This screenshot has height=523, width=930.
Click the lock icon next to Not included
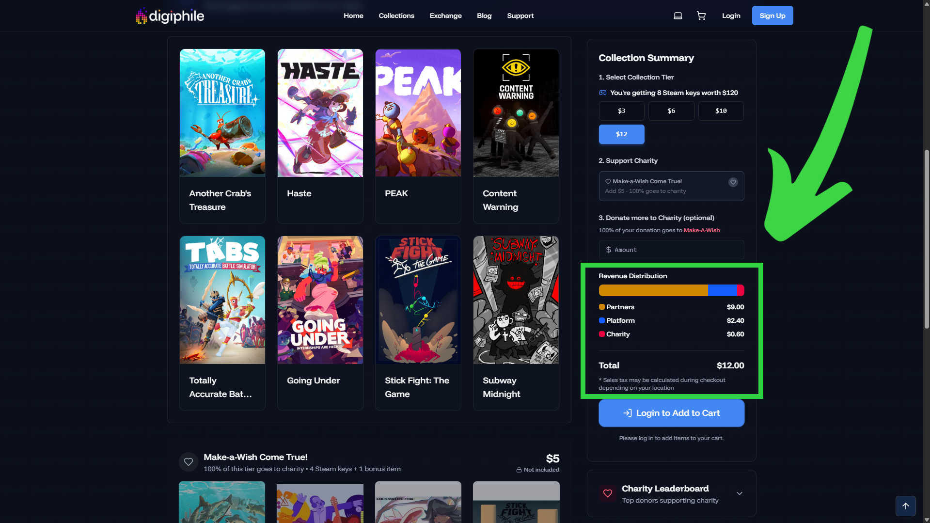click(519, 470)
